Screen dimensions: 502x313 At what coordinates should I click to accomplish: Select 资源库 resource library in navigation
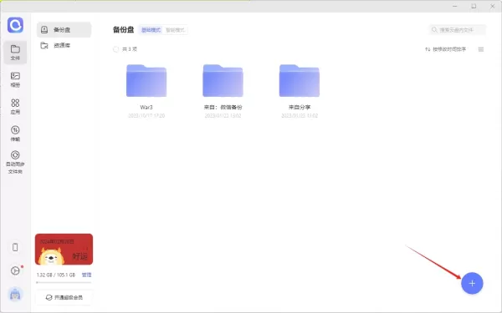click(x=64, y=45)
